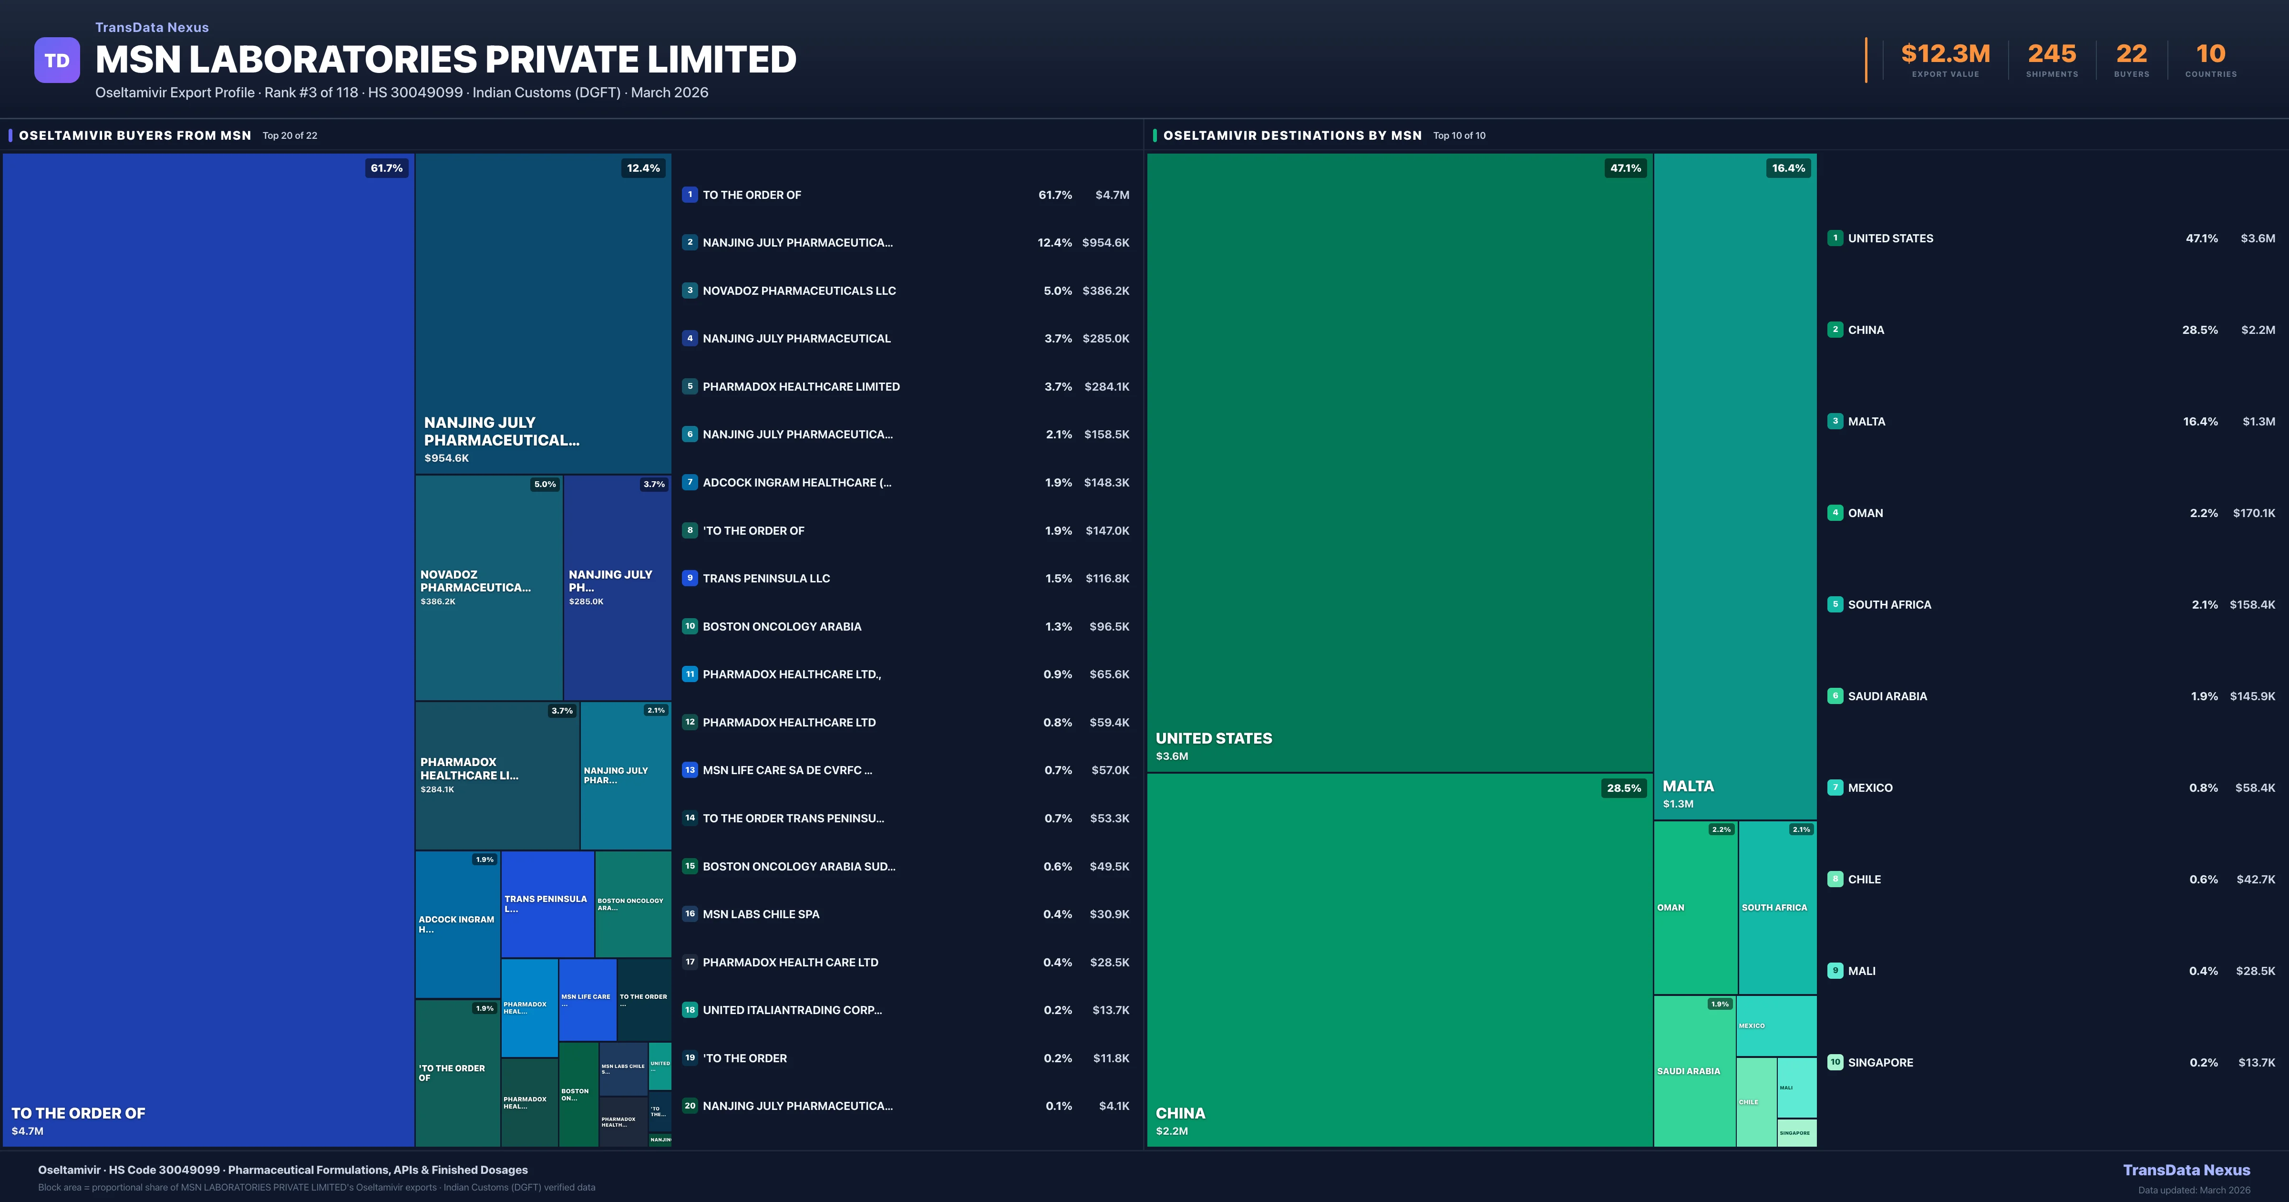Screen dimensions: 2289x1202
Task: Click the NOVADOZ PHARMACEUTICA treemap block
Action: pyautogui.click(x=488, y=587)
